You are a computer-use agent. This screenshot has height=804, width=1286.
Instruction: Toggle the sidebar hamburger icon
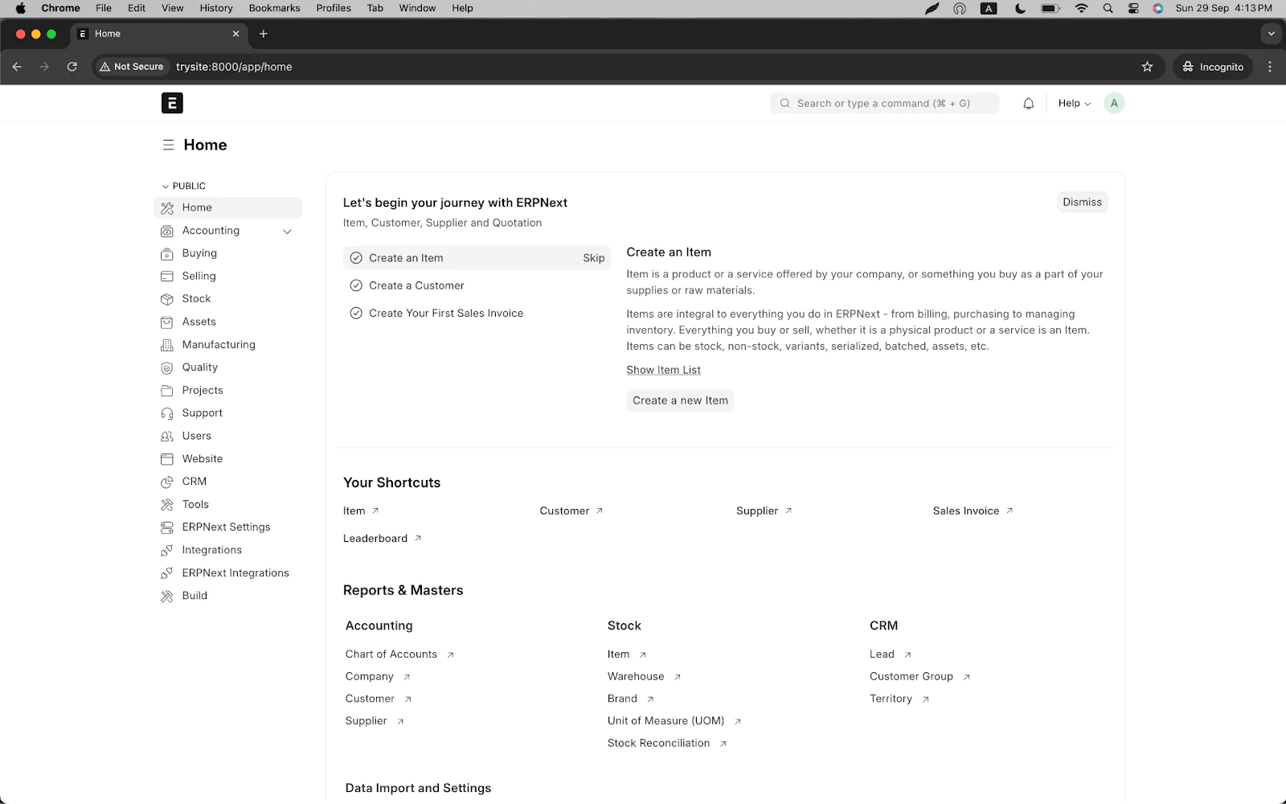(168, 145)
